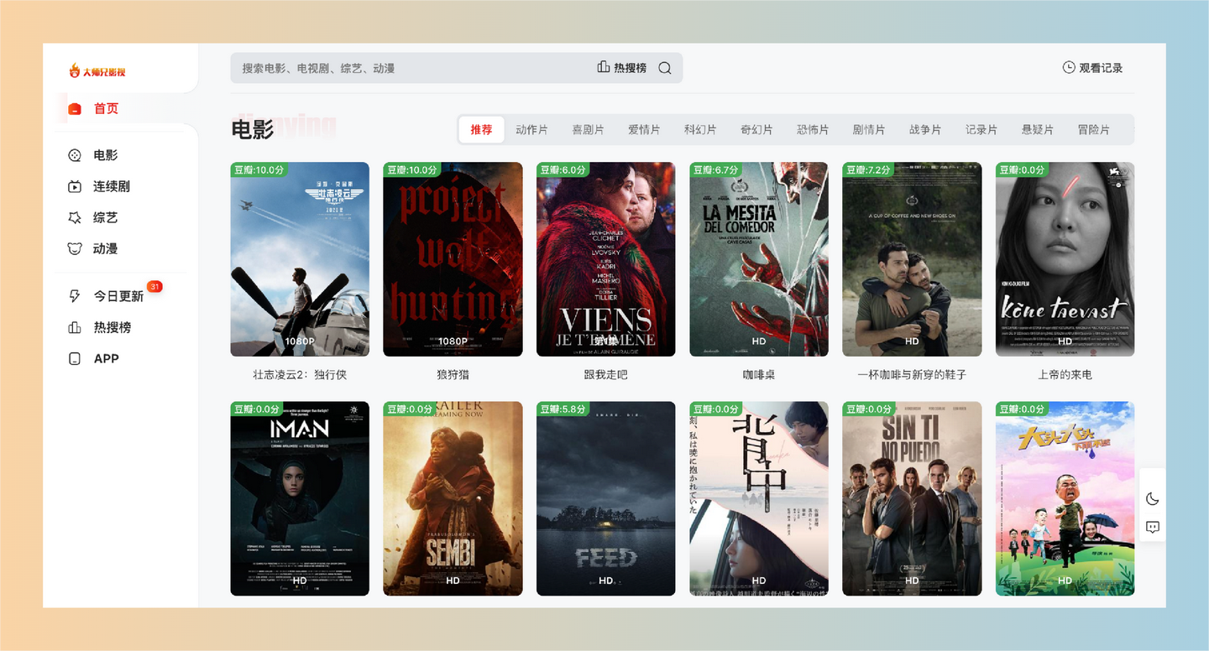1209x651 pixels.
Task: Click the FEED movie poster
Action: point(605,498)
